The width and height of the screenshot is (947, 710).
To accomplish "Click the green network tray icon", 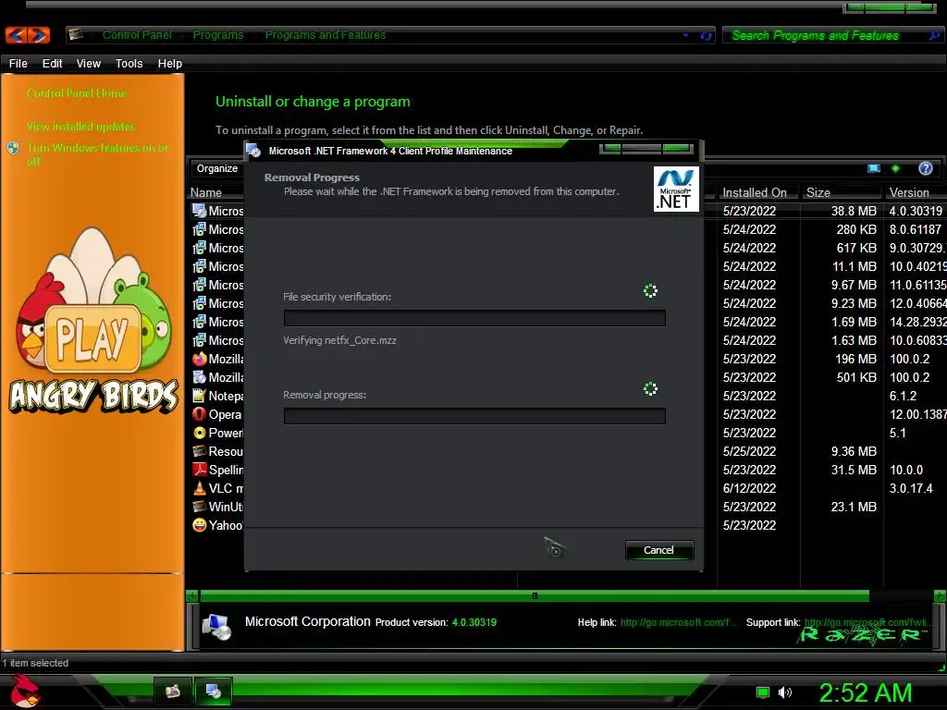I will pyautogui.click(x=763, y=692).
